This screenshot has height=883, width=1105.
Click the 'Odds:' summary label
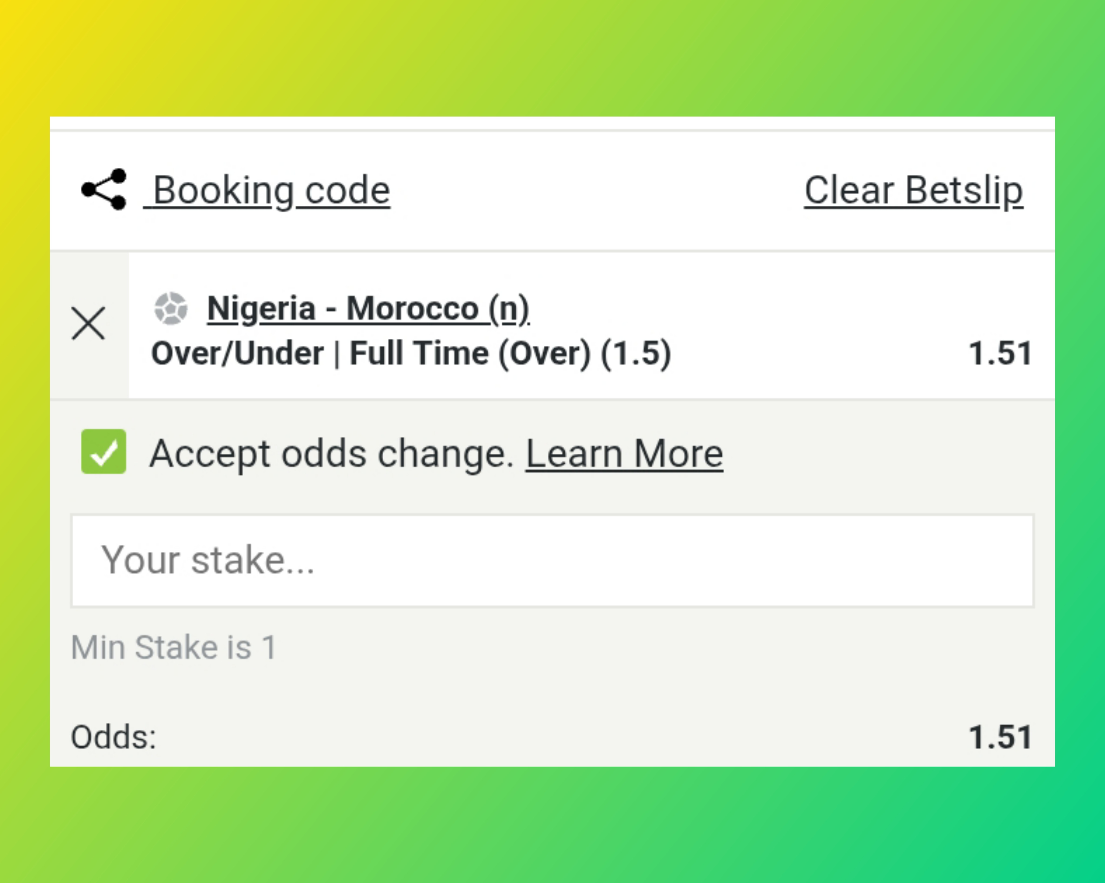point(113,737)
